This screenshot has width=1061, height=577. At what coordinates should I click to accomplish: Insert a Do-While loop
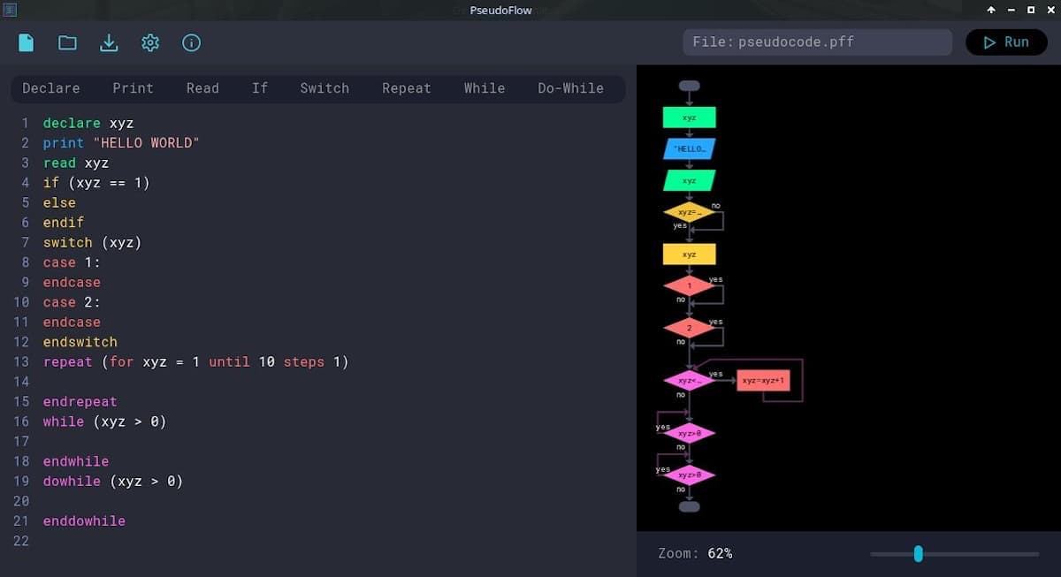(x=570, y=88)
